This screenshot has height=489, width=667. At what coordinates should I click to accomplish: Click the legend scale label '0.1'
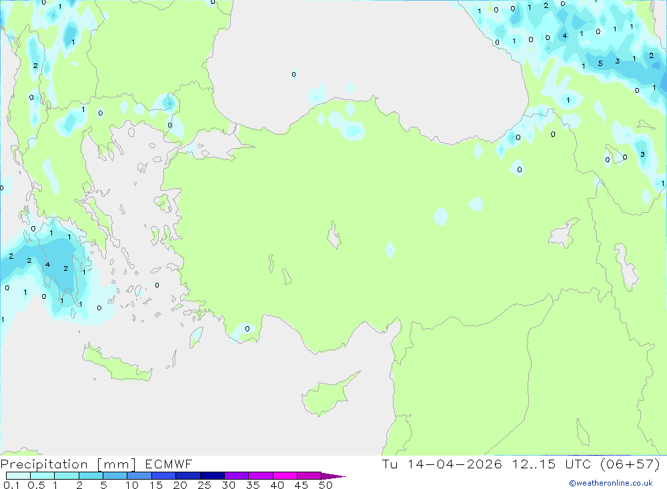click(11, 485)
